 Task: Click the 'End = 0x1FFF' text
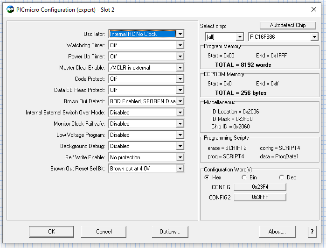[x=271, y=56]
